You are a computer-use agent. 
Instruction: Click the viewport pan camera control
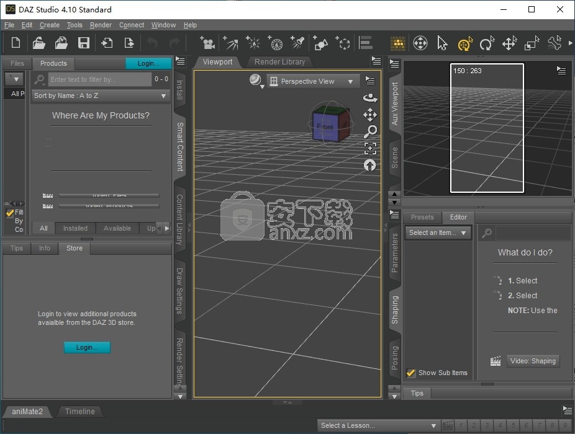370,115
